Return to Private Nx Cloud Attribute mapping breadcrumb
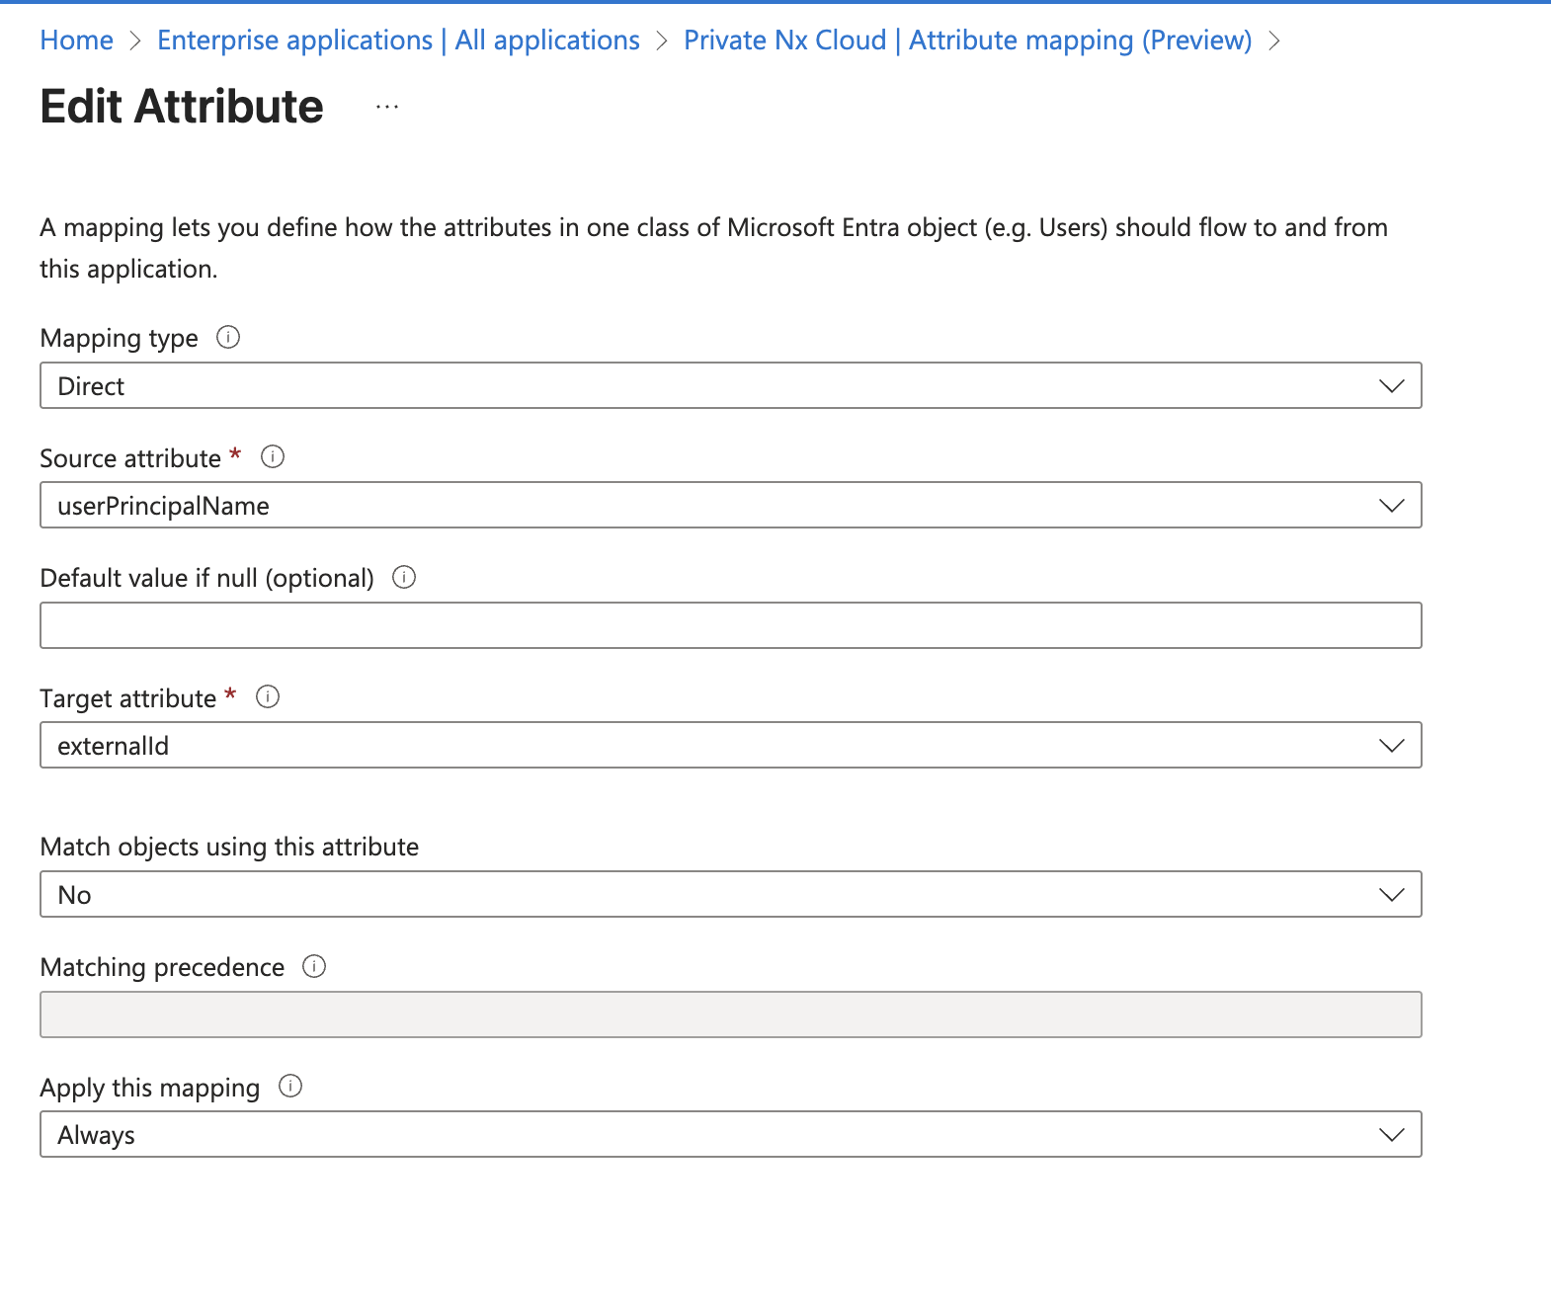1551x1298 pixels. click(968, 41)
